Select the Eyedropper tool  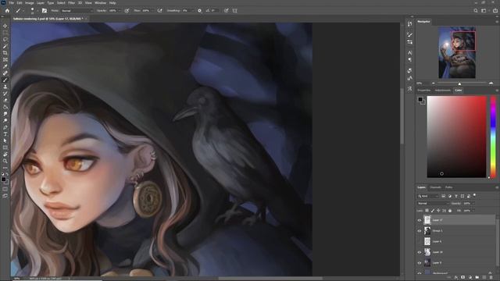pyautogui.click(x=5, y=66)
